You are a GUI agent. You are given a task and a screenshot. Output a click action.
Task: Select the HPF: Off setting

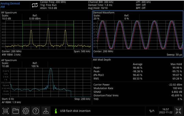(x=141, y=5)
